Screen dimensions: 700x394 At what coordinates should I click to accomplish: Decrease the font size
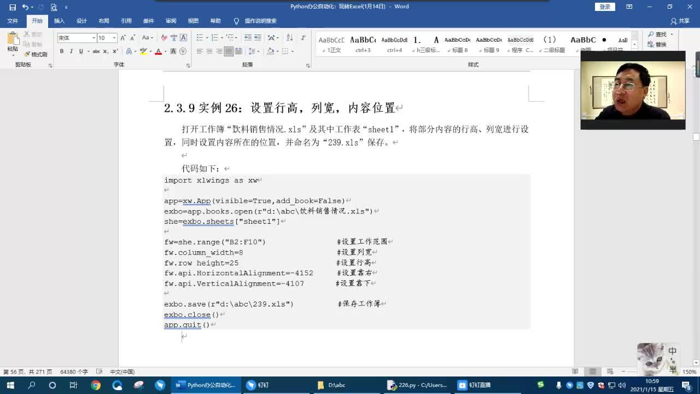point(133,38)
